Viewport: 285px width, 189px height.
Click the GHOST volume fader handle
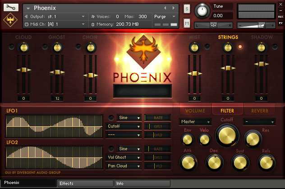[57, 72]
